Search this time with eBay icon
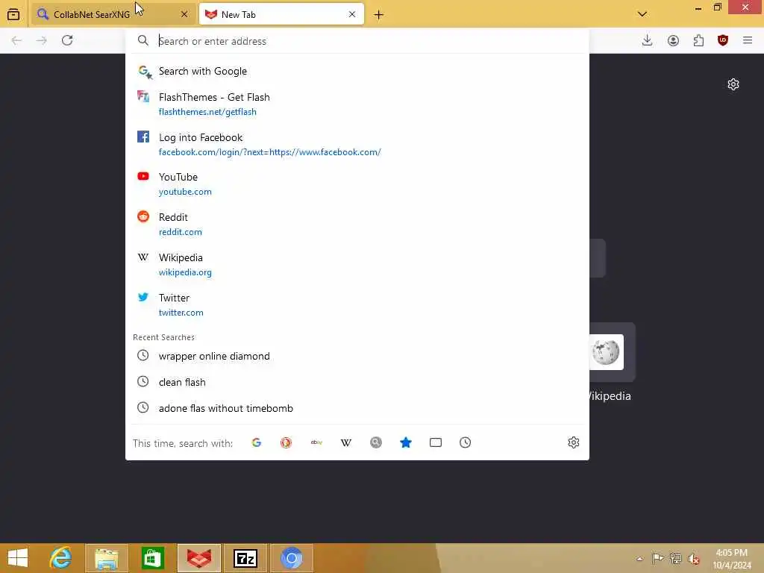Image resolution: width=764 pixels, height=573 pixels. click(316, 442)
